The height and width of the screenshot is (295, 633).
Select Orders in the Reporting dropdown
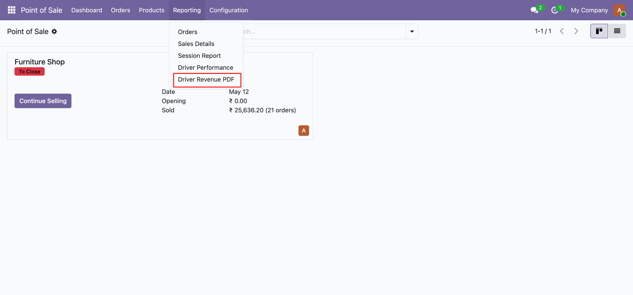click(x=206, y=32)
